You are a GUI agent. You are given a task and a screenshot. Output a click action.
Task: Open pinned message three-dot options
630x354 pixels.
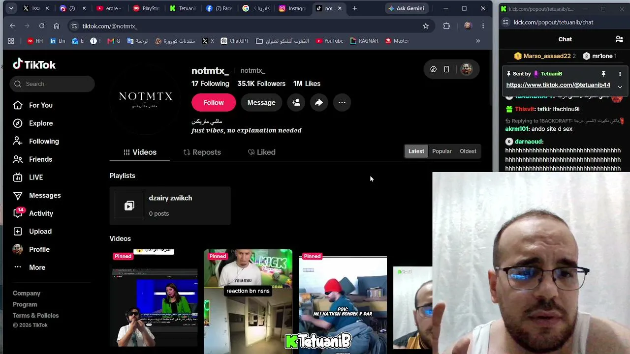tap(620, 74)
